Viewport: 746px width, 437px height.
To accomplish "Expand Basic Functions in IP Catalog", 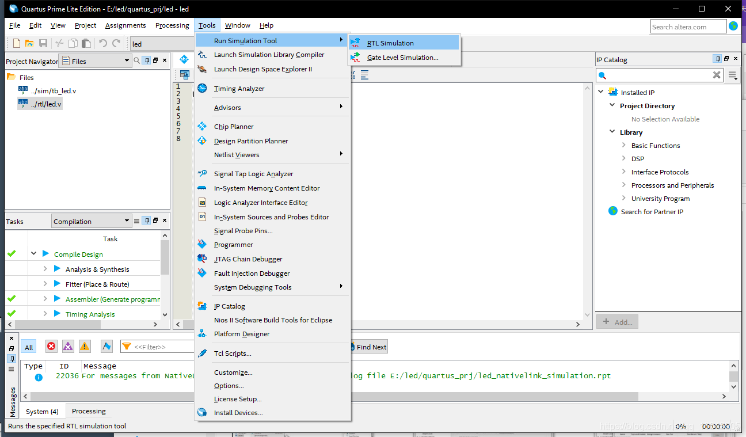I will pyautogui.click(x=624, y=145).
